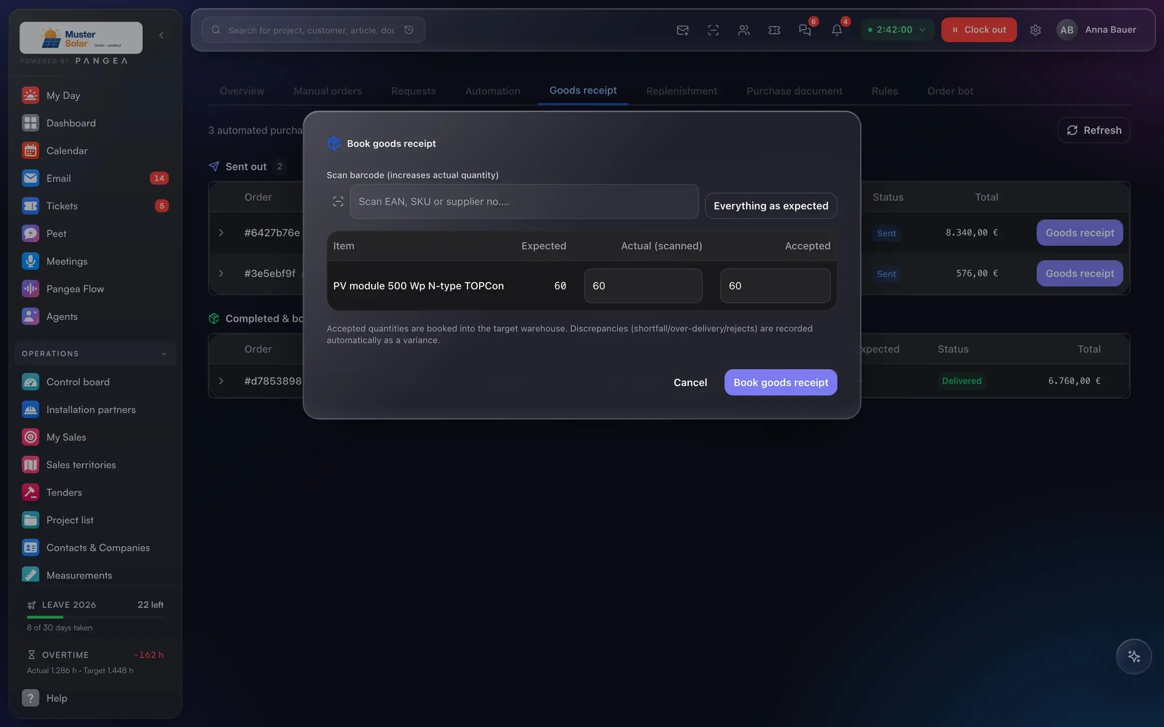Open notifications bell with 4 badge
This screenshot has width=1164, height=727.
[836, 30]
